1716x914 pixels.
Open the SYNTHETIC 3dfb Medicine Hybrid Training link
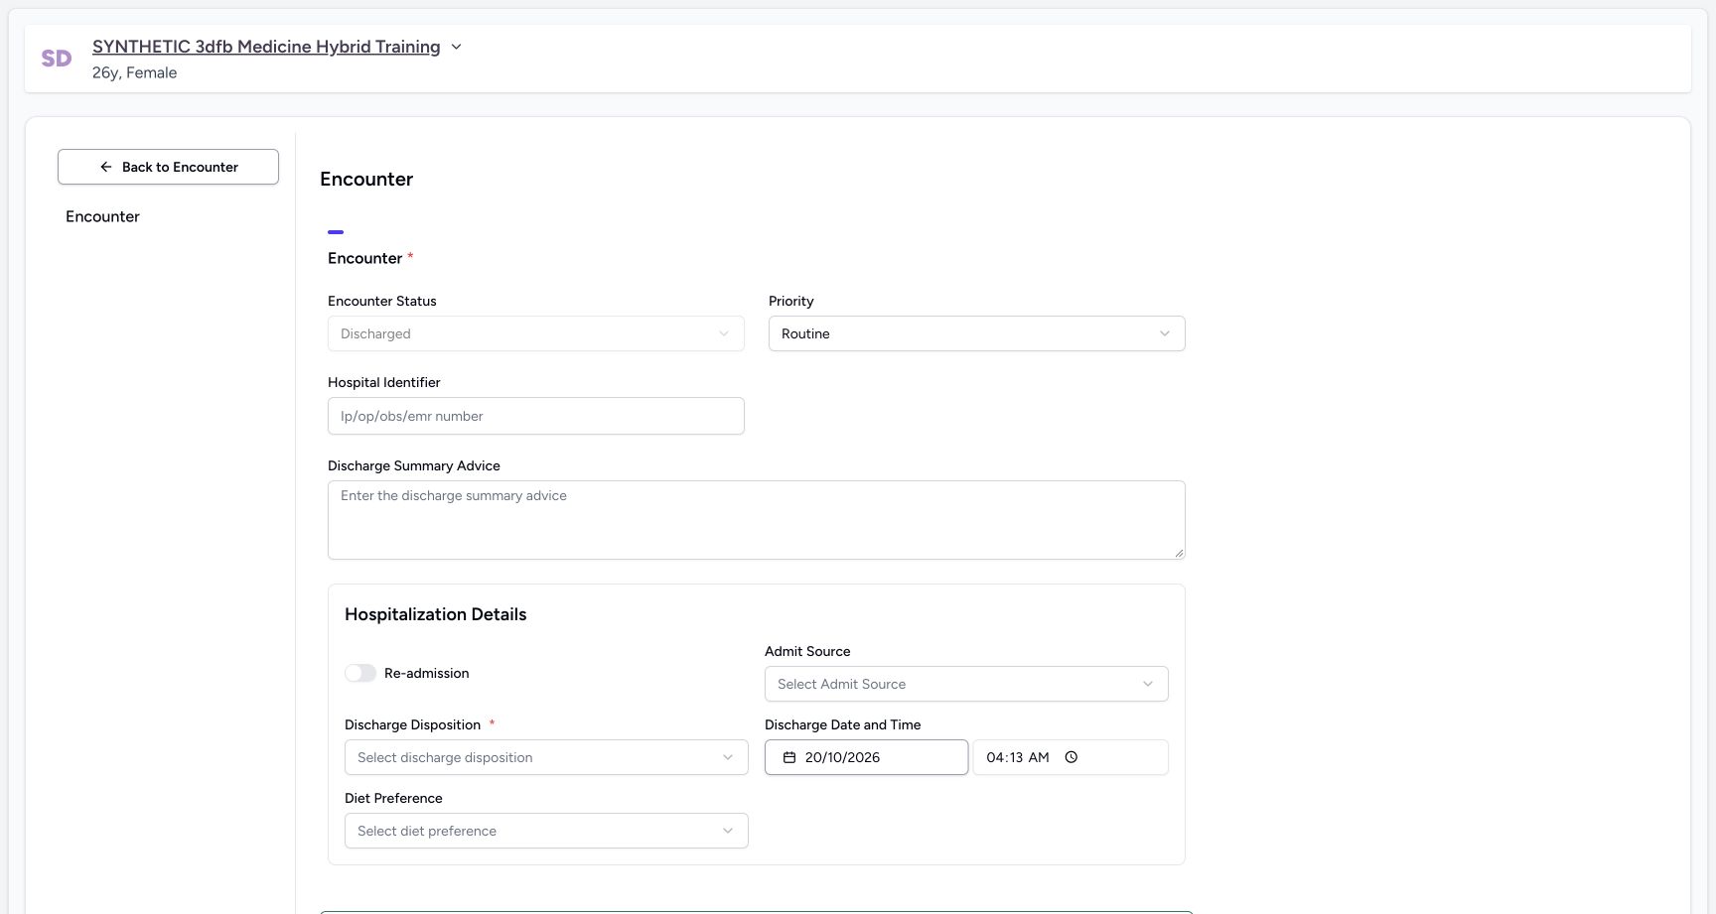266,47
